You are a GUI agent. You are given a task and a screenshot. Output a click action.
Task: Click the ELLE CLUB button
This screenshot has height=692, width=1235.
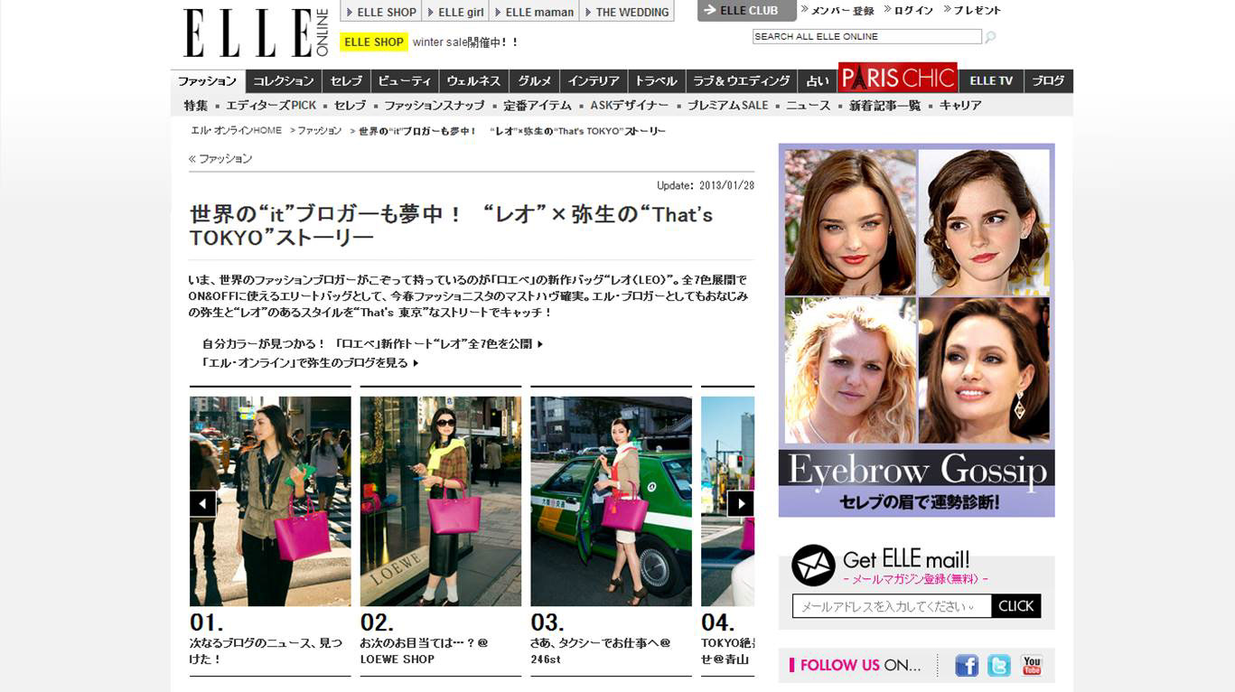point(746,11)
